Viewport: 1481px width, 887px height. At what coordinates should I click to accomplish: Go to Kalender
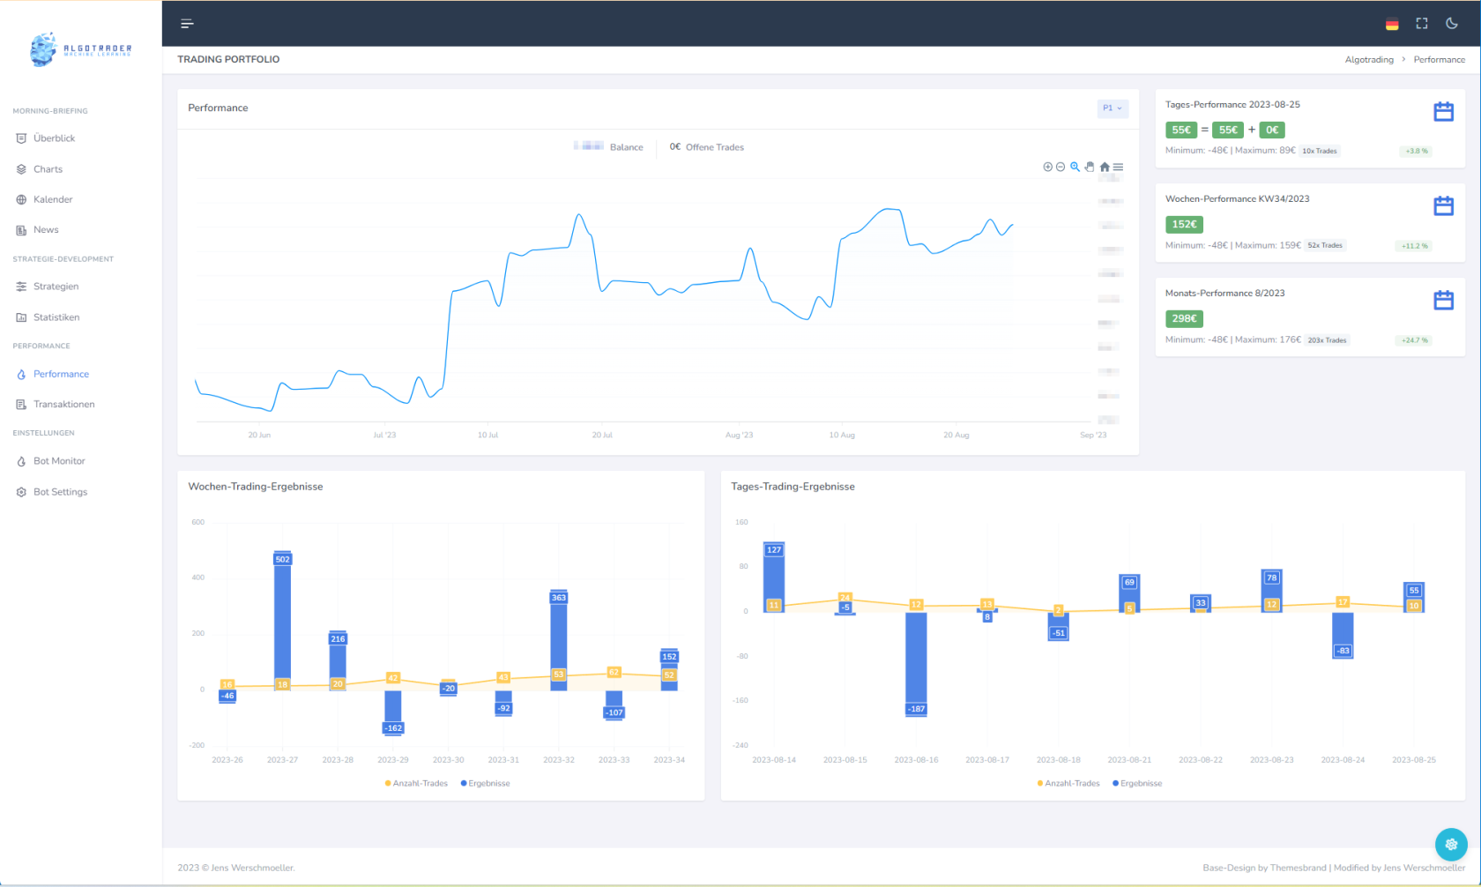point(53,199)
